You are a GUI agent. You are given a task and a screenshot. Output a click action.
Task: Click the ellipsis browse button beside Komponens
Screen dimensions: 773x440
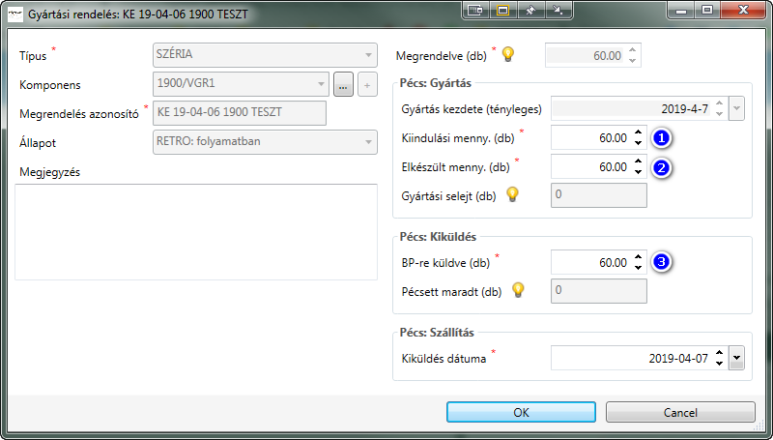point(343,86)
